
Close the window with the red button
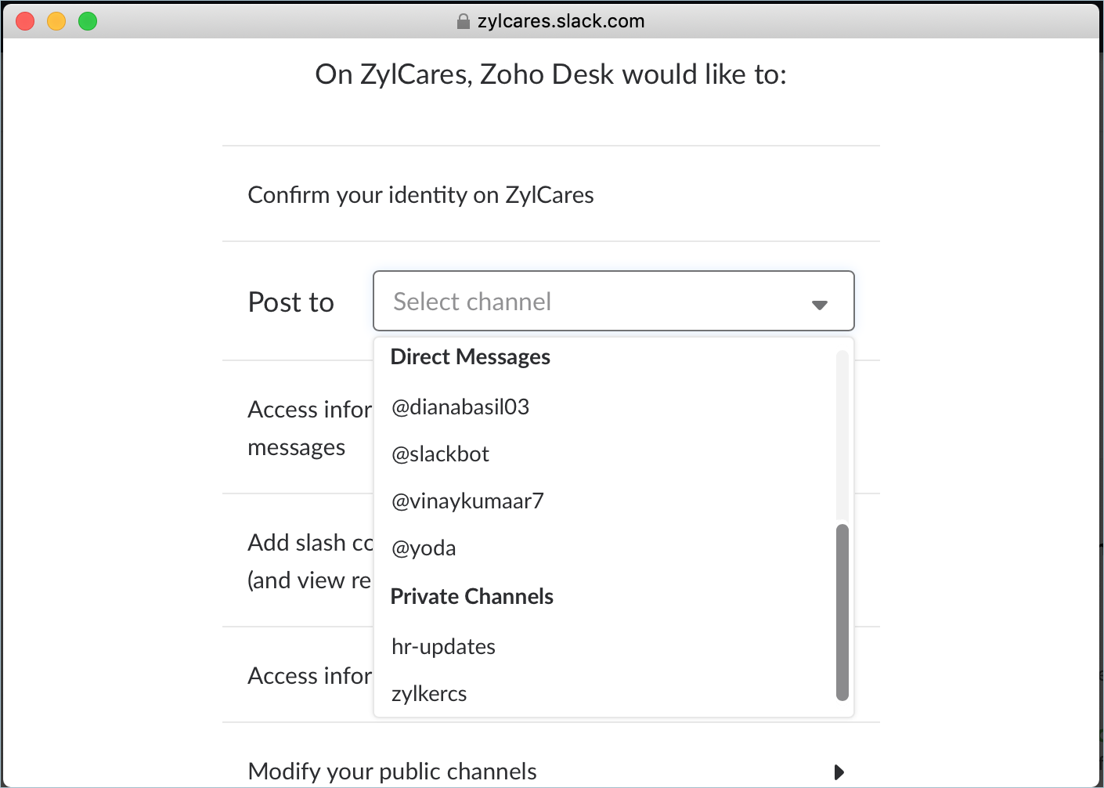25,21
